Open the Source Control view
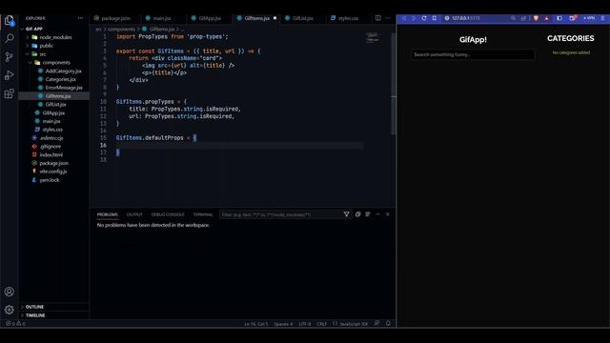Screen dimensions: 610x343 [x=10, y=57]
